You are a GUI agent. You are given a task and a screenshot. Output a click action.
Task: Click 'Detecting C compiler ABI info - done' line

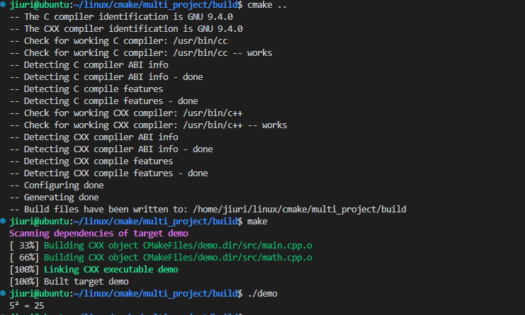[106, 77]
